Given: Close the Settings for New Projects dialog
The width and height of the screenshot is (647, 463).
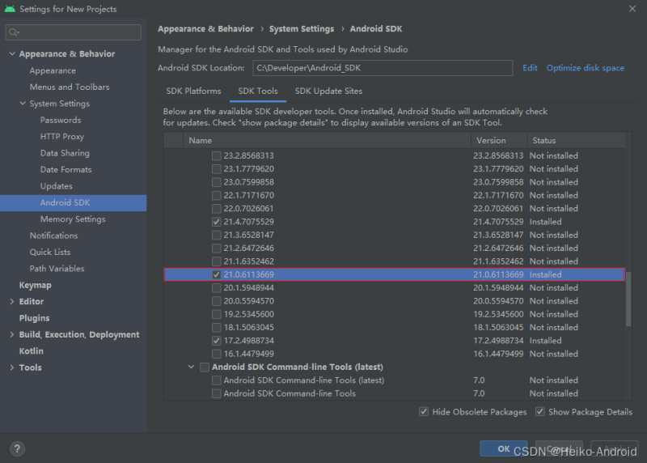Looking at the screenshot, I should tap(632, 9).
